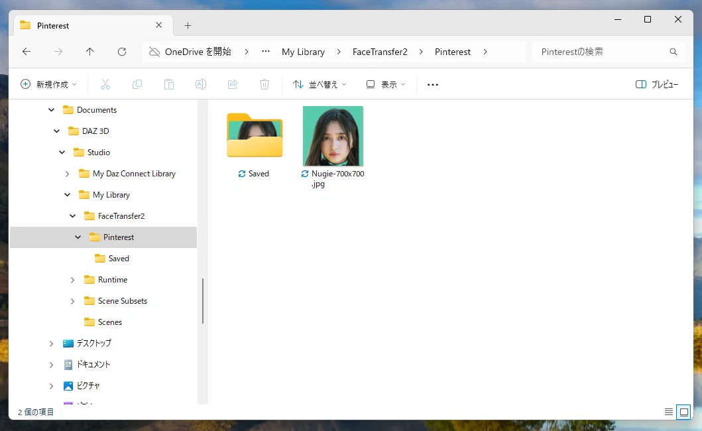Expand the Scene Subsets tree node
The width and height of the screenshot is (702, 431).
point(72,301)
